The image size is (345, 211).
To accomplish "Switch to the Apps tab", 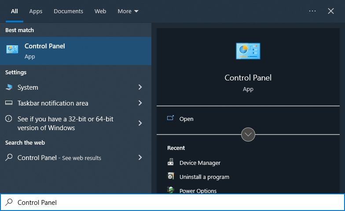I will (36, 11).
